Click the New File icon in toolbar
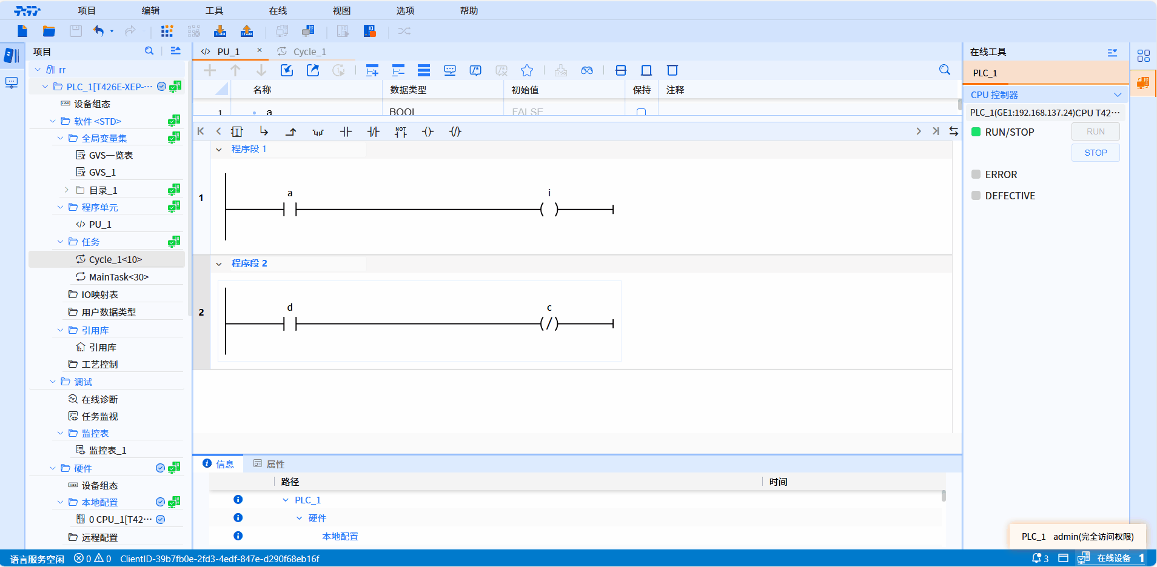 pos(22,31)
